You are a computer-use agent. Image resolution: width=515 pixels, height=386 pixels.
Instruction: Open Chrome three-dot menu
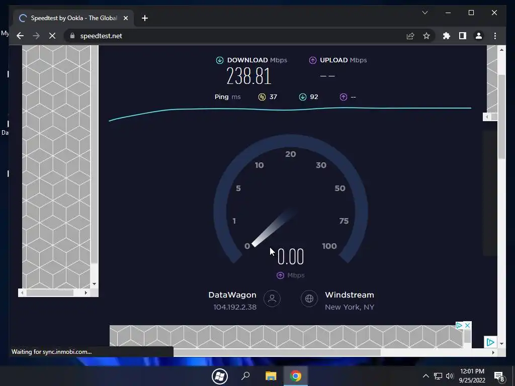[495, 36]
